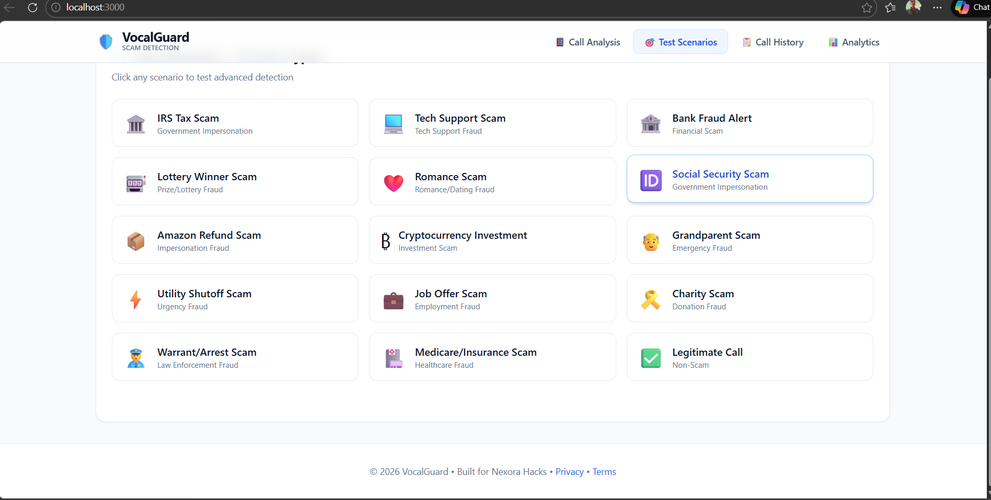Select the Grandparent Scam scenario card

750,240
